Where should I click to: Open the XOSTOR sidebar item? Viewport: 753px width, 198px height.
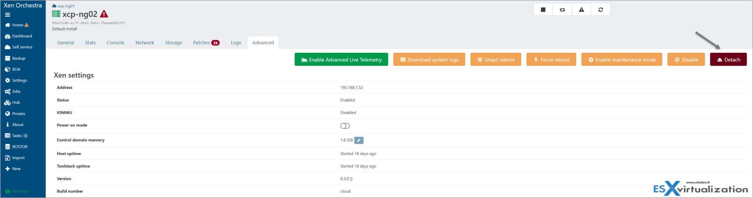[19, 147]
